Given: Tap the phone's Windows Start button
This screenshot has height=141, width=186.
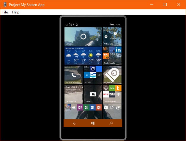Looking at the screenshot, I should [x=93, y=123].
